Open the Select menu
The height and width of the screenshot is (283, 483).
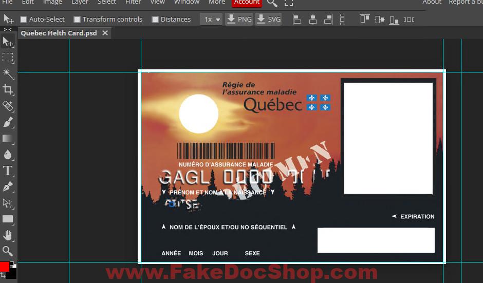tap(106, 2)
